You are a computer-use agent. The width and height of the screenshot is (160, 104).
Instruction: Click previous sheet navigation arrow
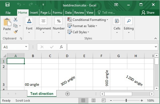pos(8,94)
